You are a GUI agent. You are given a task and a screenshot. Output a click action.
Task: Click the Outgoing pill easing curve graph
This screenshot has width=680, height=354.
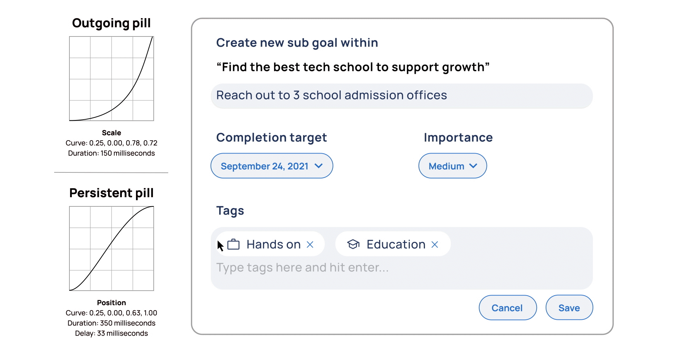[x=112, y=79]
